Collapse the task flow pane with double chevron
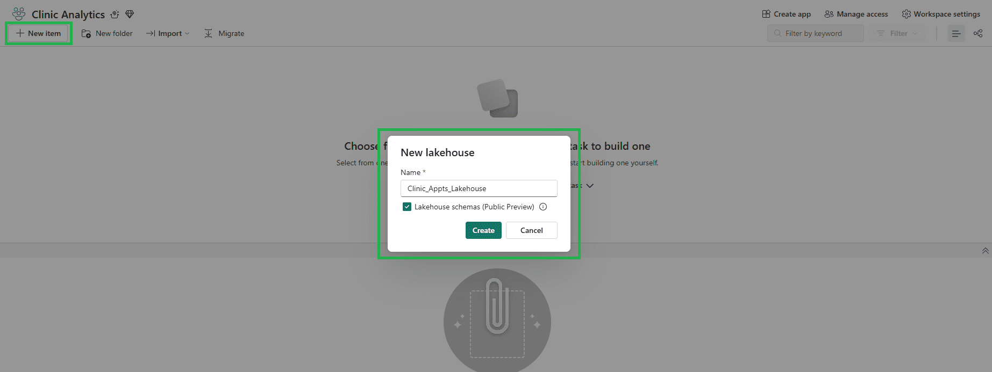 [x=985, y=251]
